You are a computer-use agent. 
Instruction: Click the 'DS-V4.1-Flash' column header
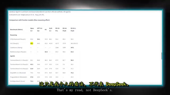pos(73,30)
